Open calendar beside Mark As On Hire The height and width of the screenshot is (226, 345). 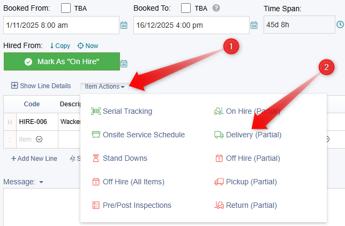point(124,63)
